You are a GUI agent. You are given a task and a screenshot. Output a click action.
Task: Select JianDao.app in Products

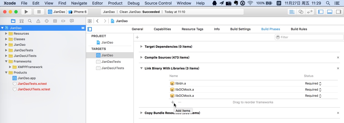click(x=27, y=78)
